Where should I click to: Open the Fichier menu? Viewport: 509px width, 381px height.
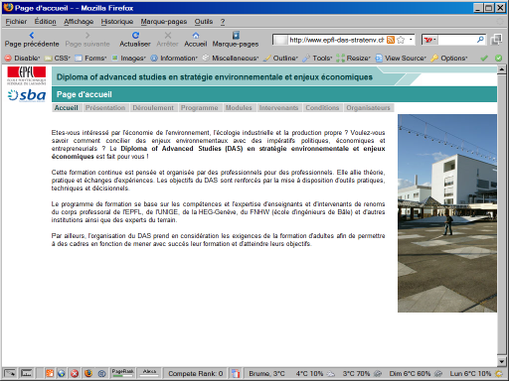pos(16,22)
